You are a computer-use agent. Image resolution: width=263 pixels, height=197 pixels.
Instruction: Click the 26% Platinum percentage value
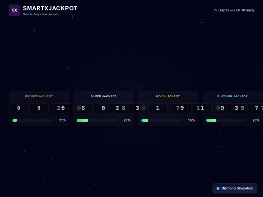point(256,120)
